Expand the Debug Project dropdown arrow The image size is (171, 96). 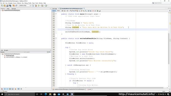point(44,6)
